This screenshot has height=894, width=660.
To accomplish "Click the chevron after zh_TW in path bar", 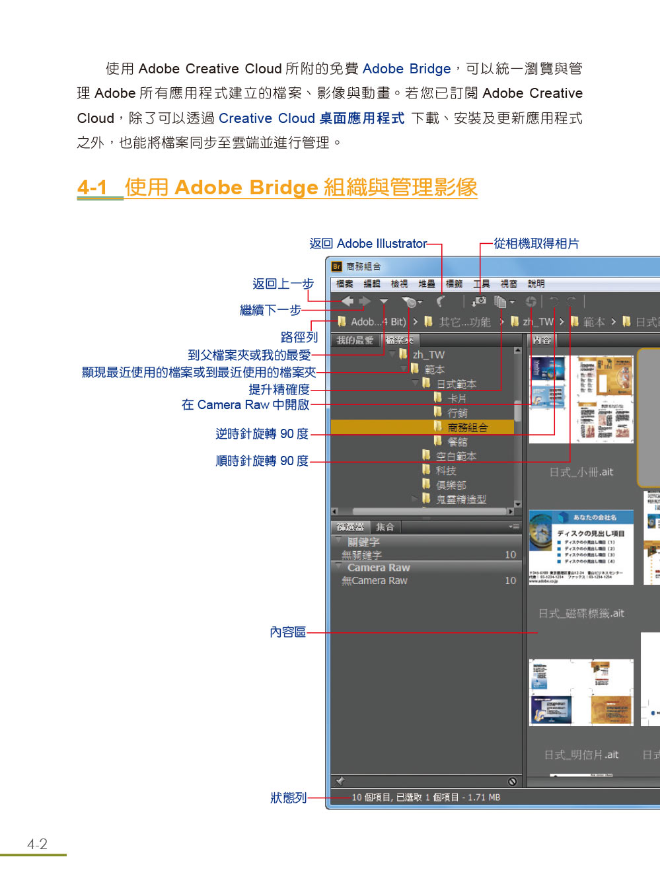I will 562,322.
